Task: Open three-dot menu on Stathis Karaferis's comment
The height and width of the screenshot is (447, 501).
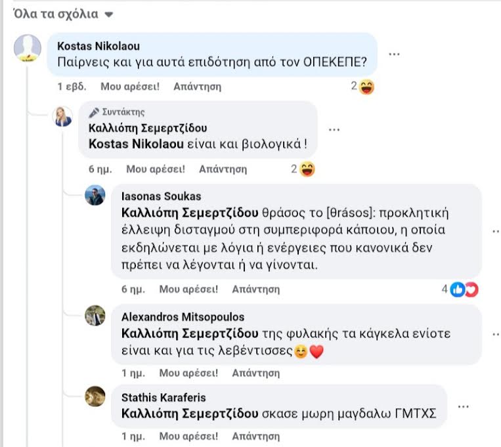Action: 464,406
